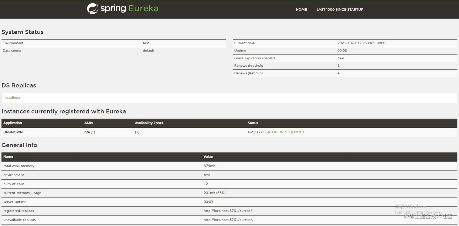Click the environment row name in General Info

click(14, 175)
